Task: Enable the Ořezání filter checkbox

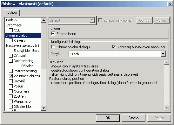Action: pos(11,56)
